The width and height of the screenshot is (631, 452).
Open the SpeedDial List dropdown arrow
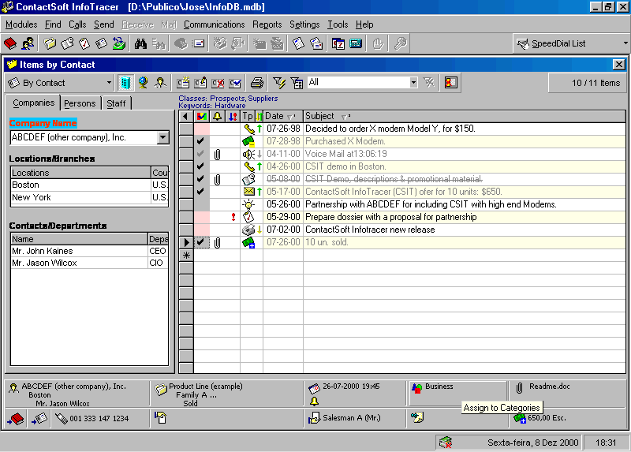625,43
